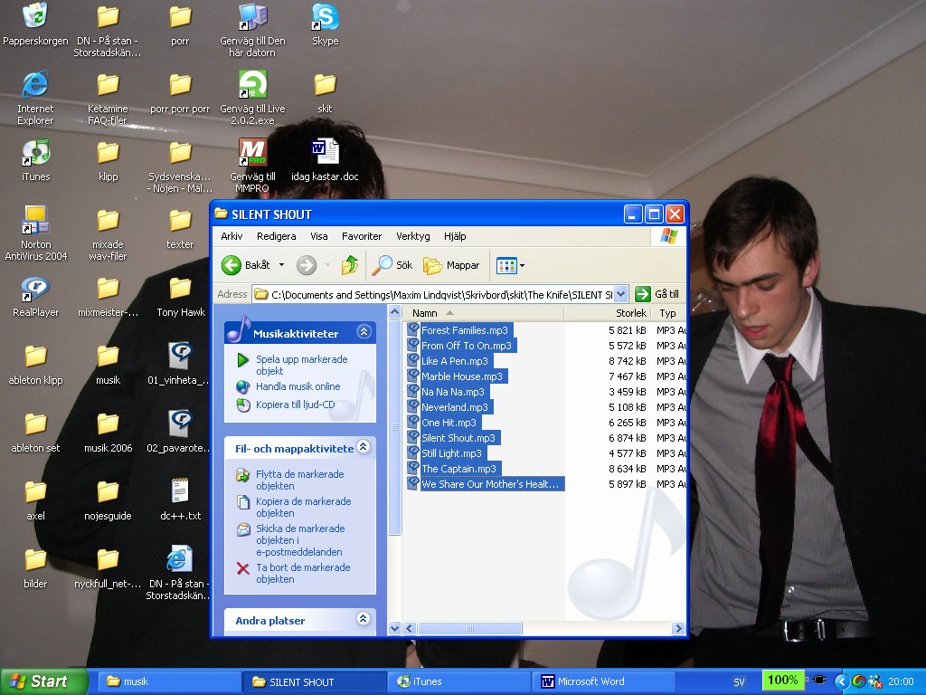Click Spela upp markerade objekt link

tap(300, 365)
